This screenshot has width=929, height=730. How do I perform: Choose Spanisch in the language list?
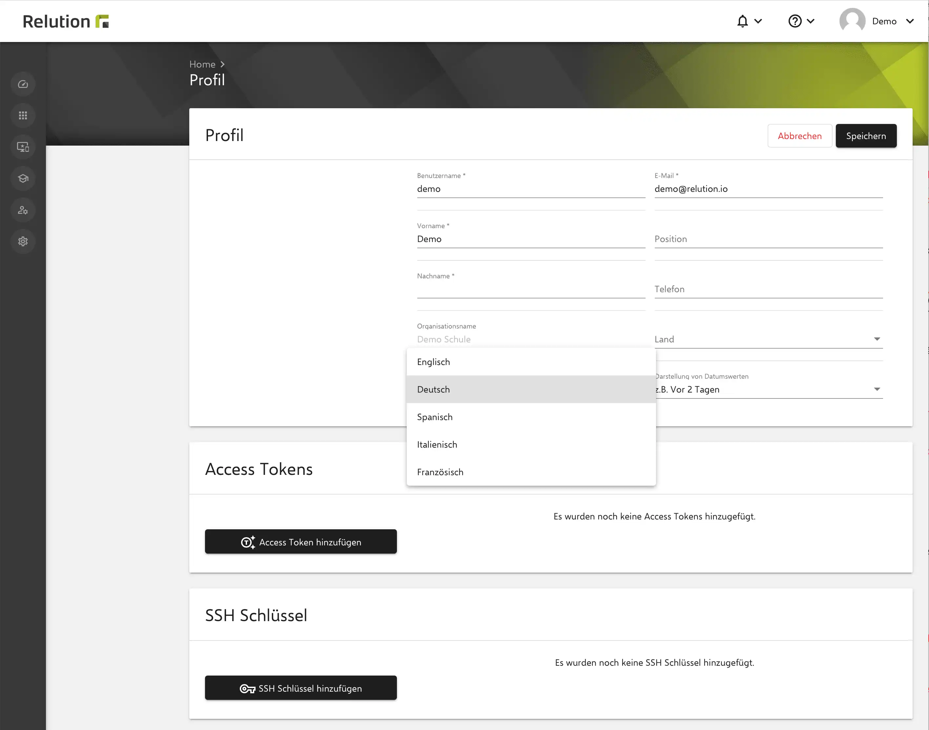(x=531, y=417)
